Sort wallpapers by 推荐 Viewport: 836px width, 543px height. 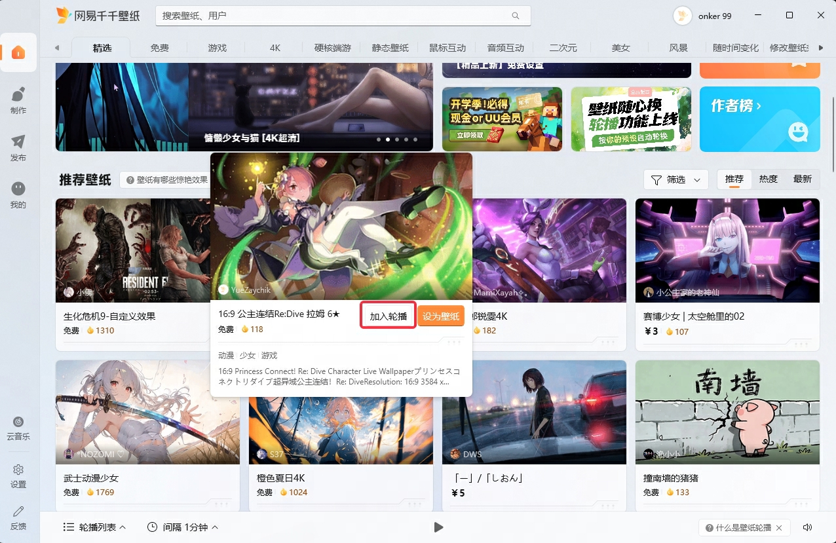(x=734, y=179)
